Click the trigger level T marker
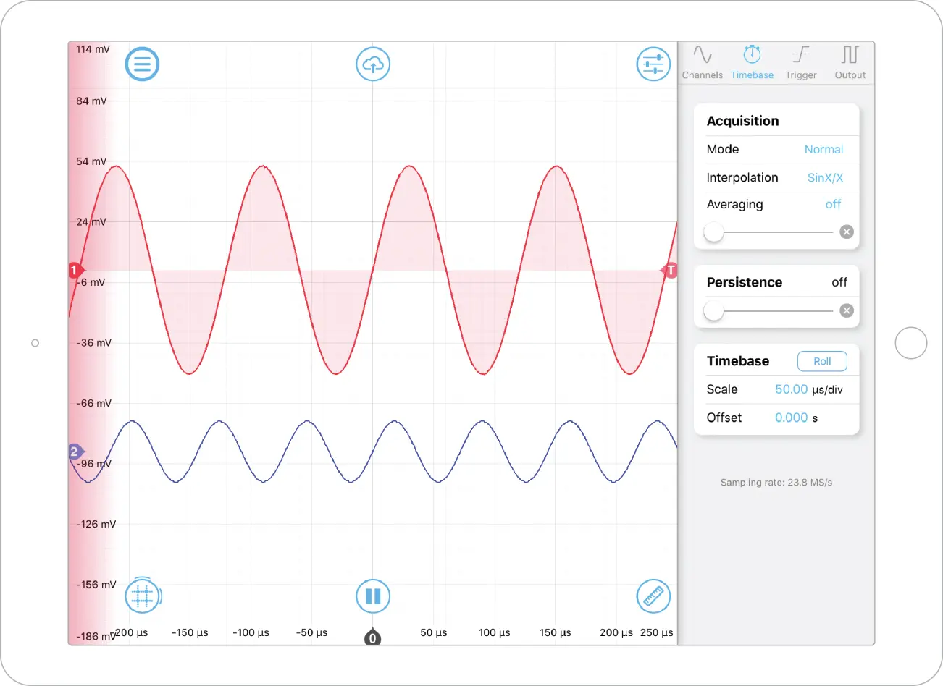The height and width of the screenshot is (686, 943). pyautogui.click(x=671, y=271)
